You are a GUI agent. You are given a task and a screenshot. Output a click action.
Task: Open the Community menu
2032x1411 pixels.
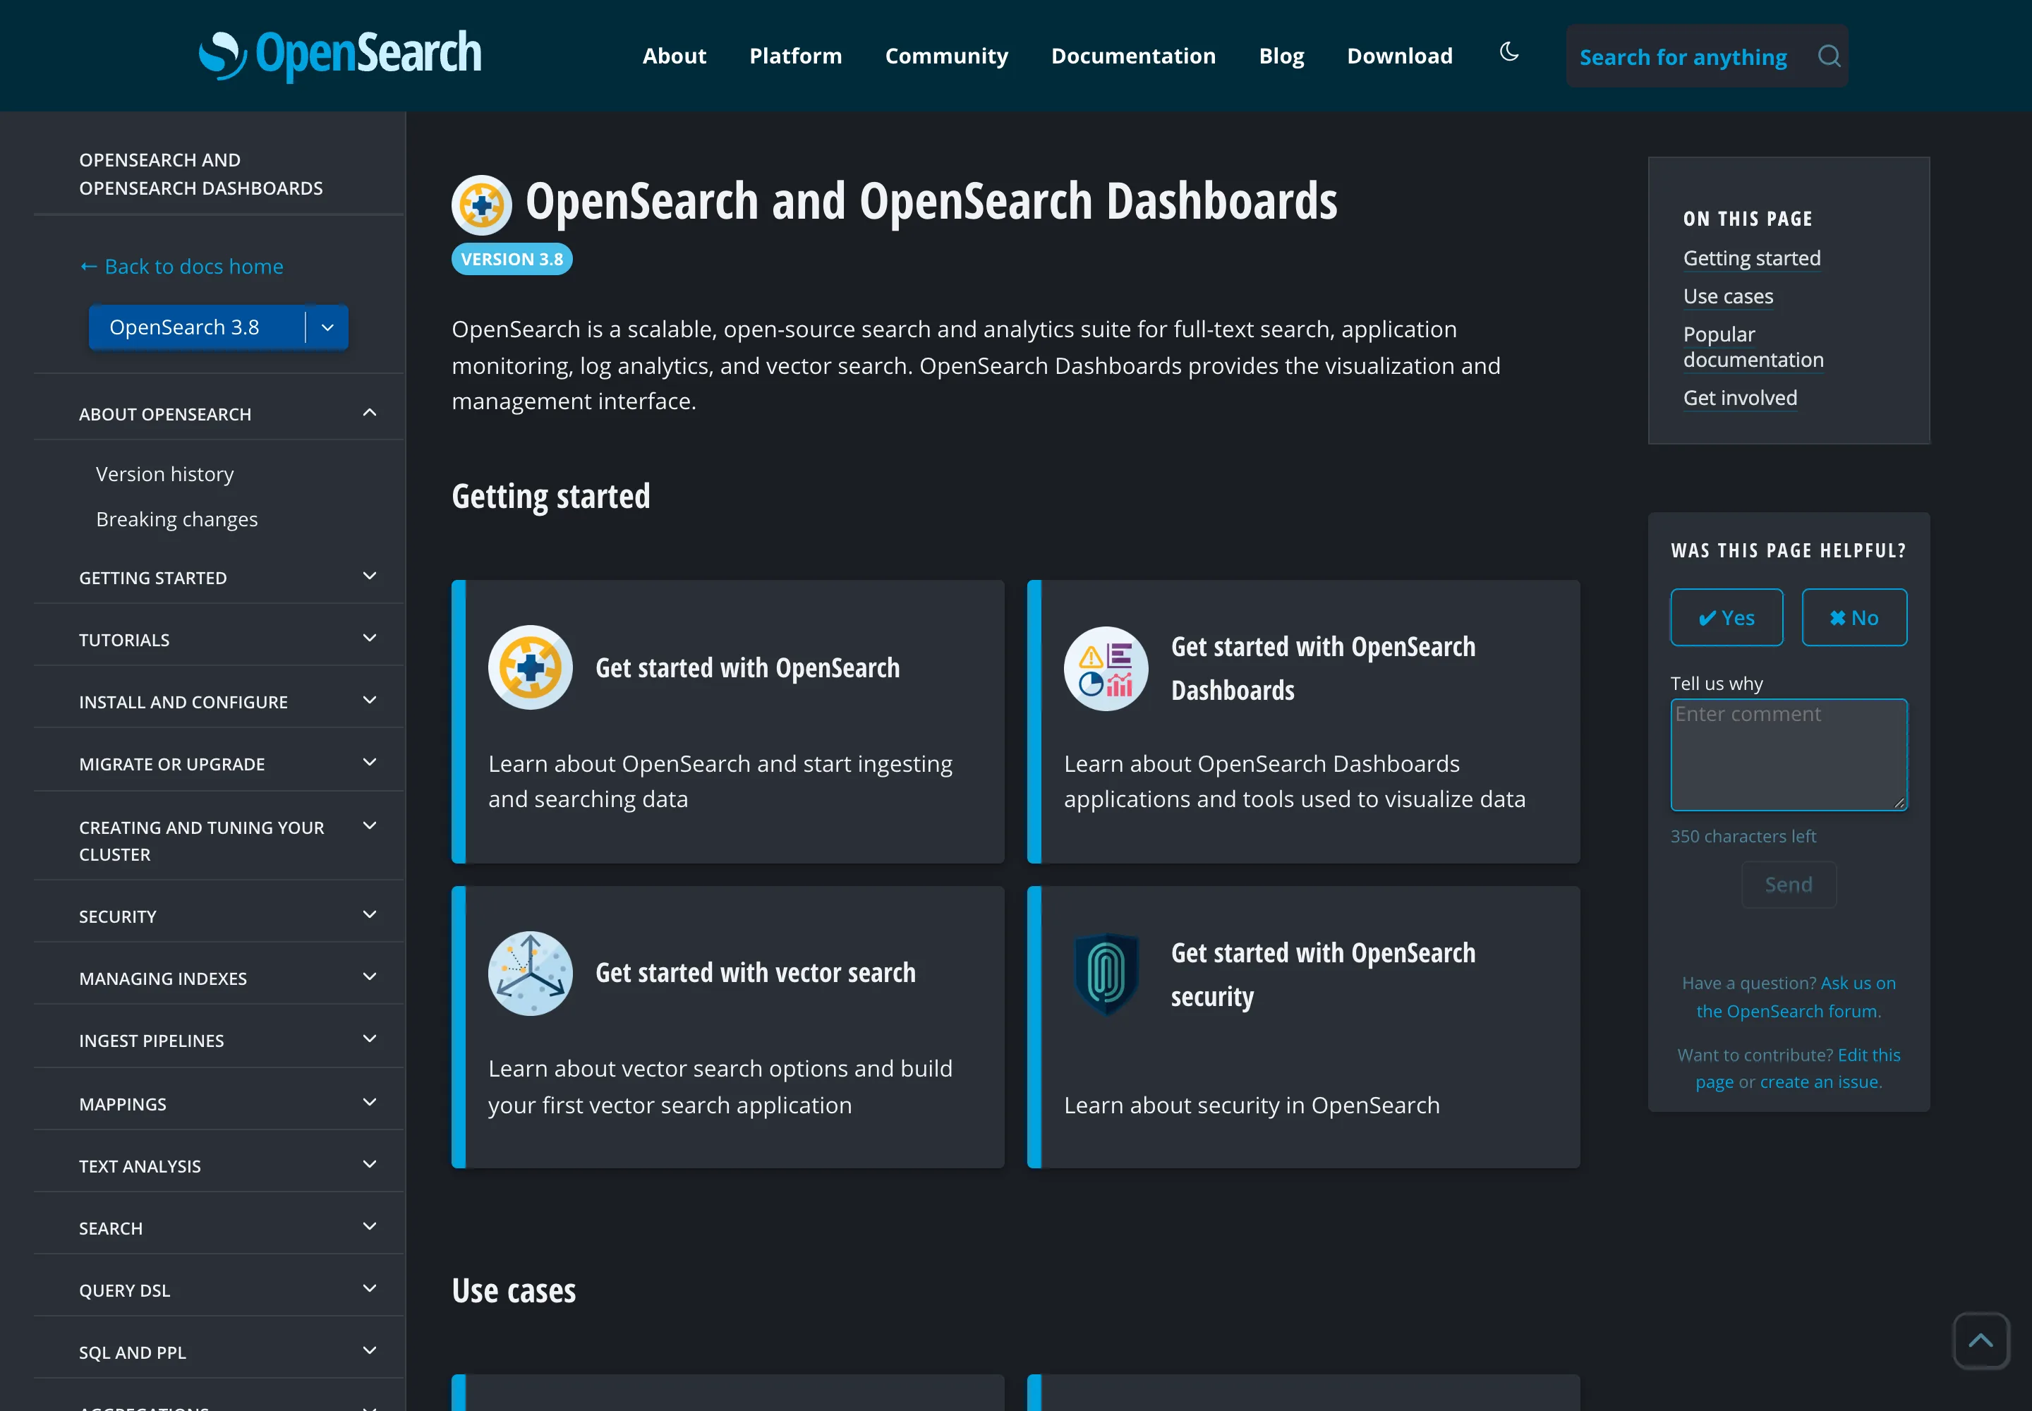[x=946, y=56]
